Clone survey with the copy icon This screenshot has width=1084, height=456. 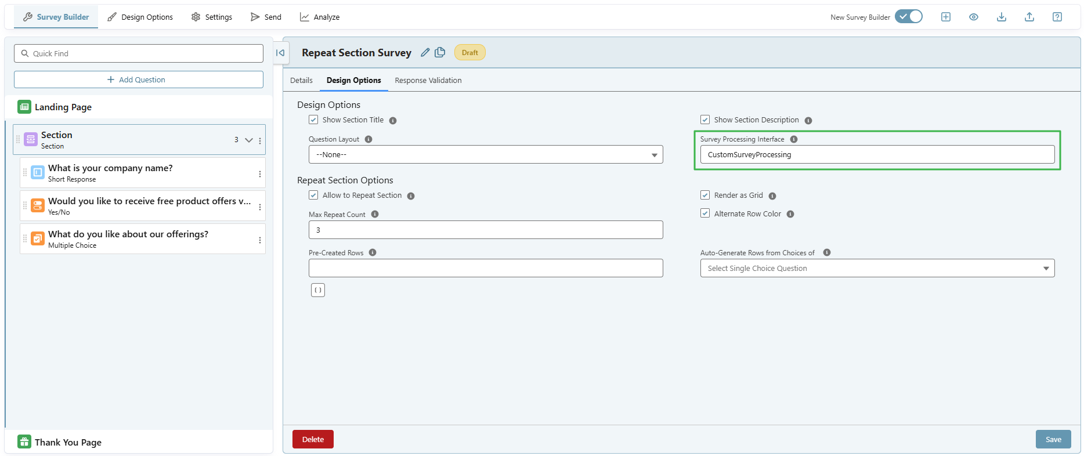point(440,52)
